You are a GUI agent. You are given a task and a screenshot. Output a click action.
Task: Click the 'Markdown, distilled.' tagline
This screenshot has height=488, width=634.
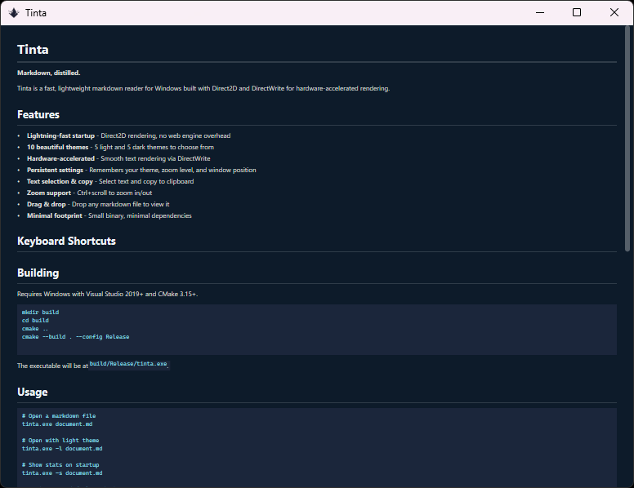(48, 73)
